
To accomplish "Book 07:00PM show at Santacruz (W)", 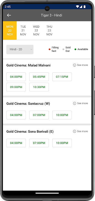I will point(39,115).
